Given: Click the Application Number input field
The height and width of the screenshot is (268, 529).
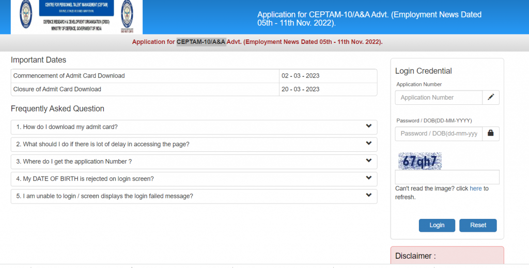Looking at the screenshot, I should (x=439, y=98).
